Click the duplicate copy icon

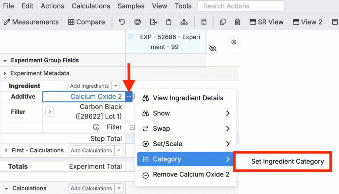[223, 22]
